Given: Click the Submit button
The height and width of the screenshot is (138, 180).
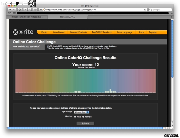Looking at the screenshot, I should pos(85,124).
